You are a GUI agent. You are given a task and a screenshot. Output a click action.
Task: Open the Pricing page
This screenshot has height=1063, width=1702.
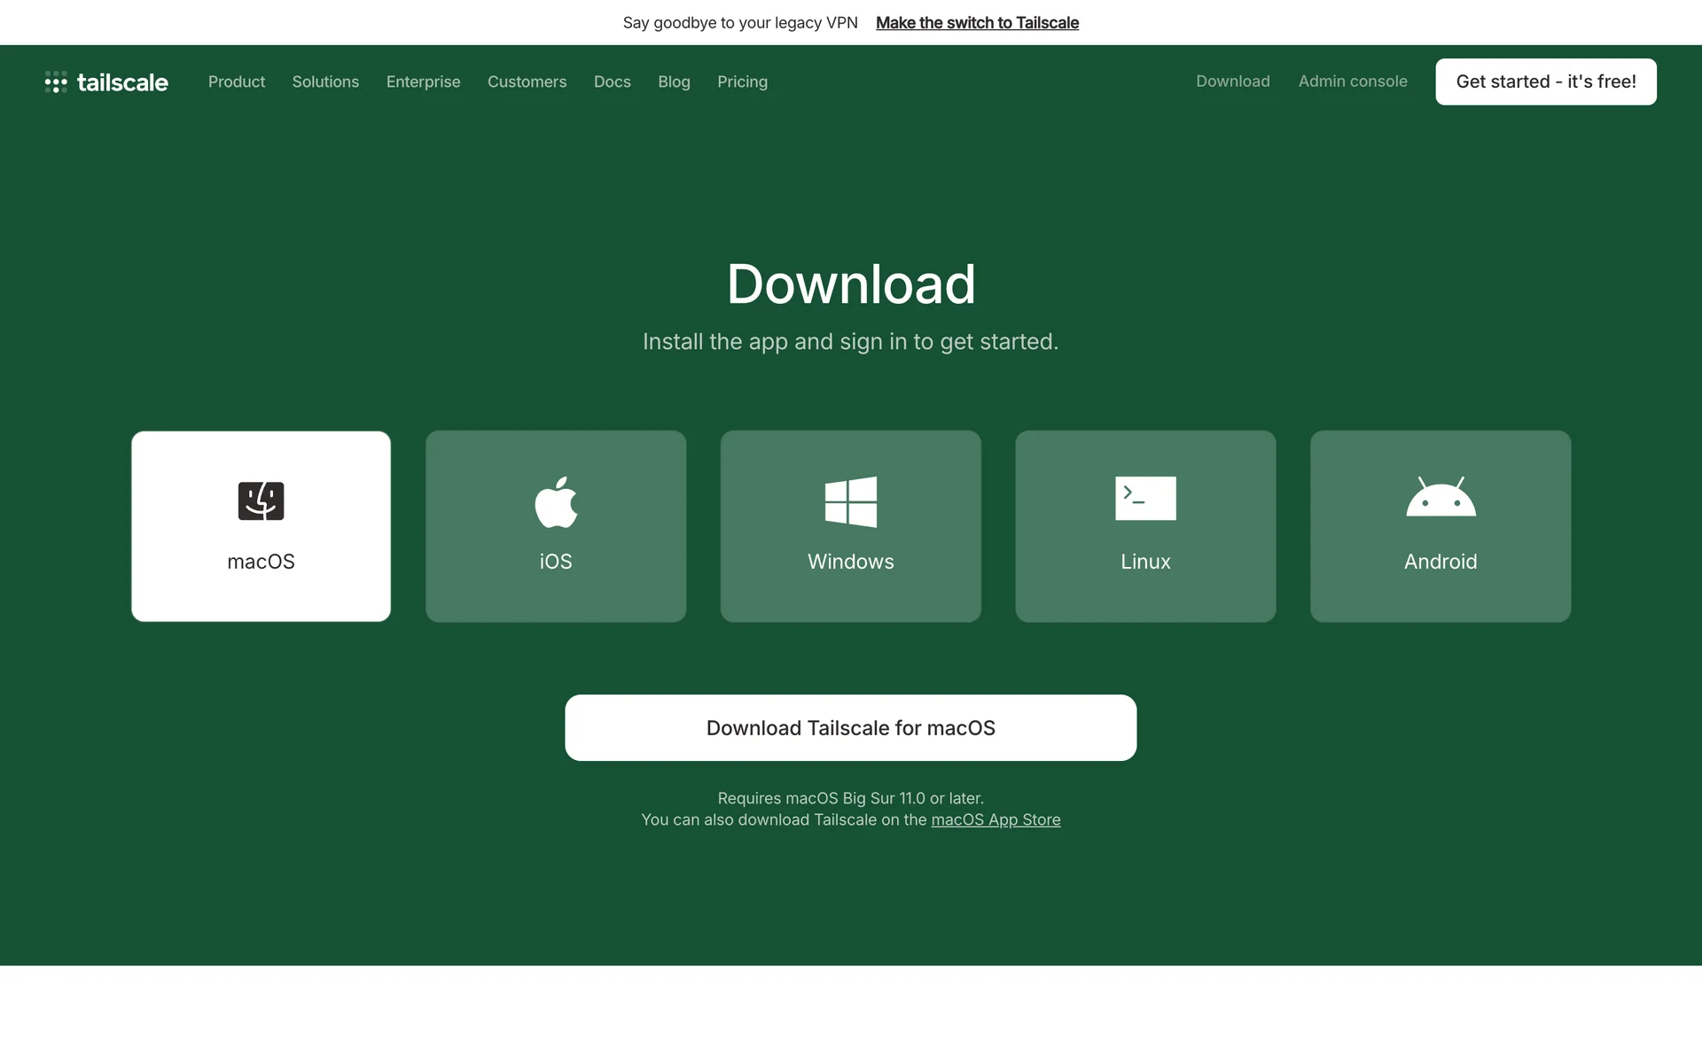point(742,81)
